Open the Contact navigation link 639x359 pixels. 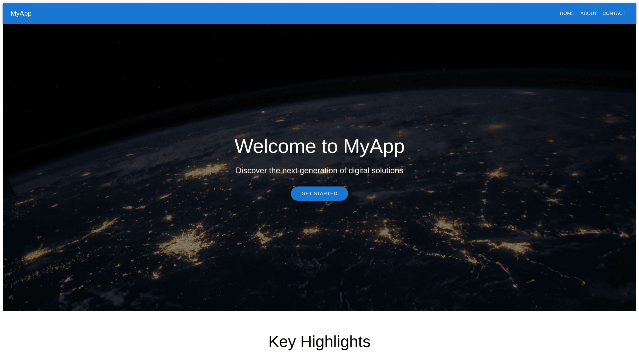point(614,13)
